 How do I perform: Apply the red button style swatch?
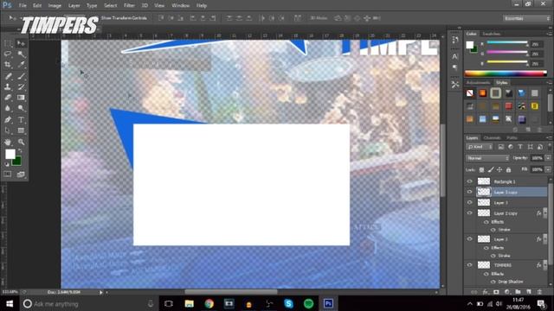[508, 106]
